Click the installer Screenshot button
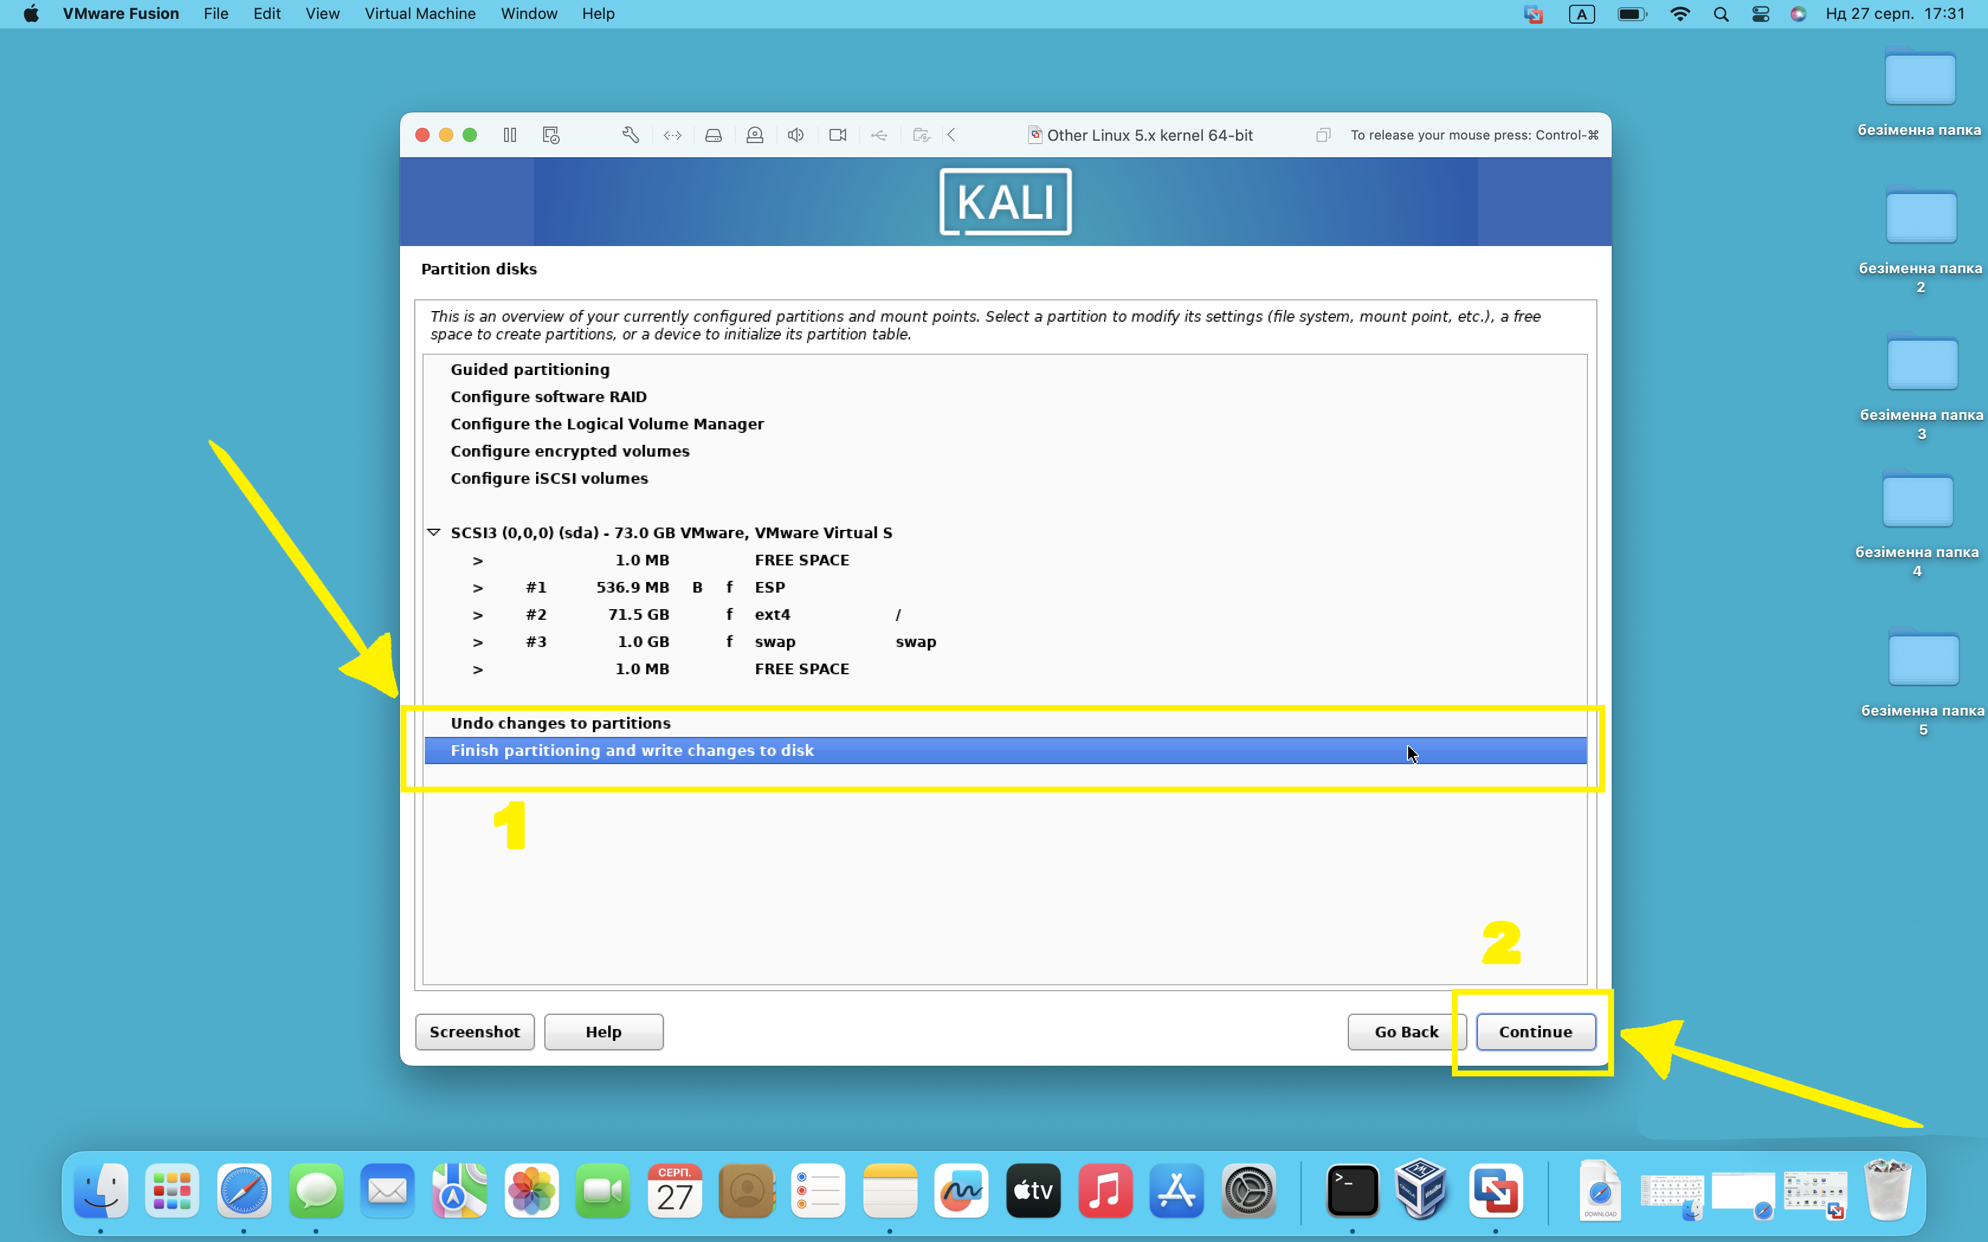This screenshot has height=1242, width=1988. pyautogui.click(x=474, y=1031)
